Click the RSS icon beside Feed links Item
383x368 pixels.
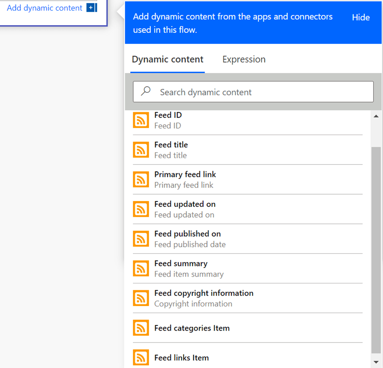click(x=141, y=357)
